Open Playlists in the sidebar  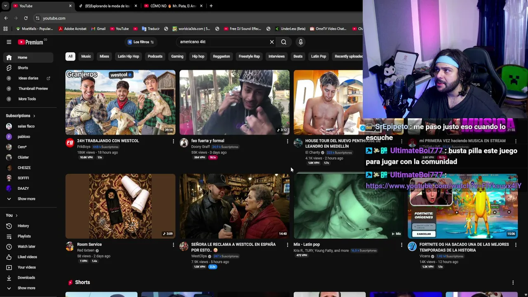(27, 236)
